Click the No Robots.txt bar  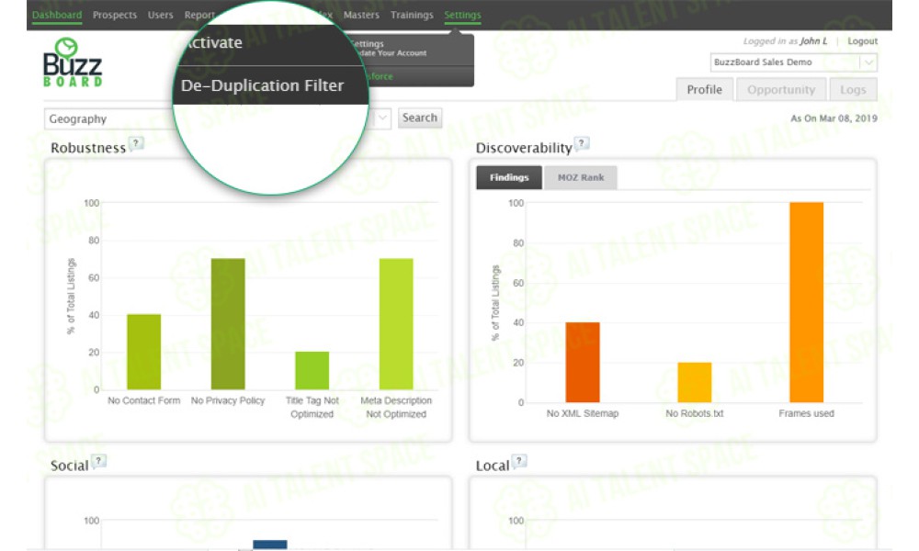coord(695,382)
